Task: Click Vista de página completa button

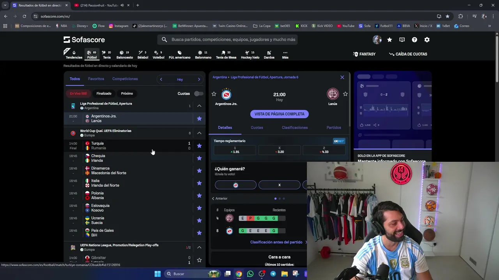Action: [280, 114]
